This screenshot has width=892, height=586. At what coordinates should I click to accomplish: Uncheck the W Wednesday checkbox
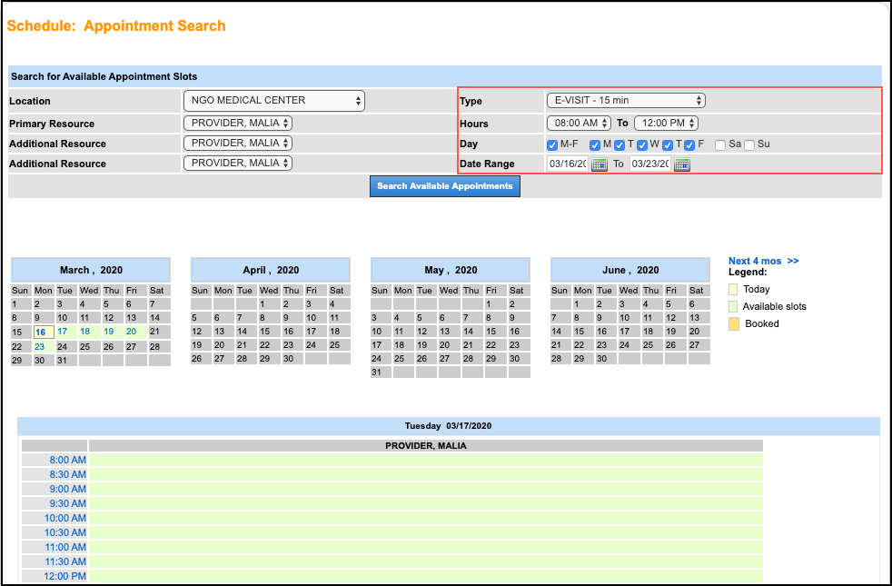[641, 144]
